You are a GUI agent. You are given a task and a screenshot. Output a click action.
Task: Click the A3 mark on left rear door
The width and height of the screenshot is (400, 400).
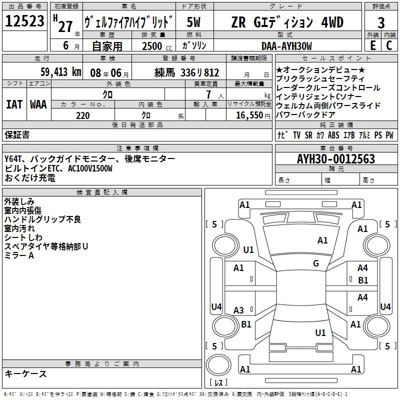(238, 310)
